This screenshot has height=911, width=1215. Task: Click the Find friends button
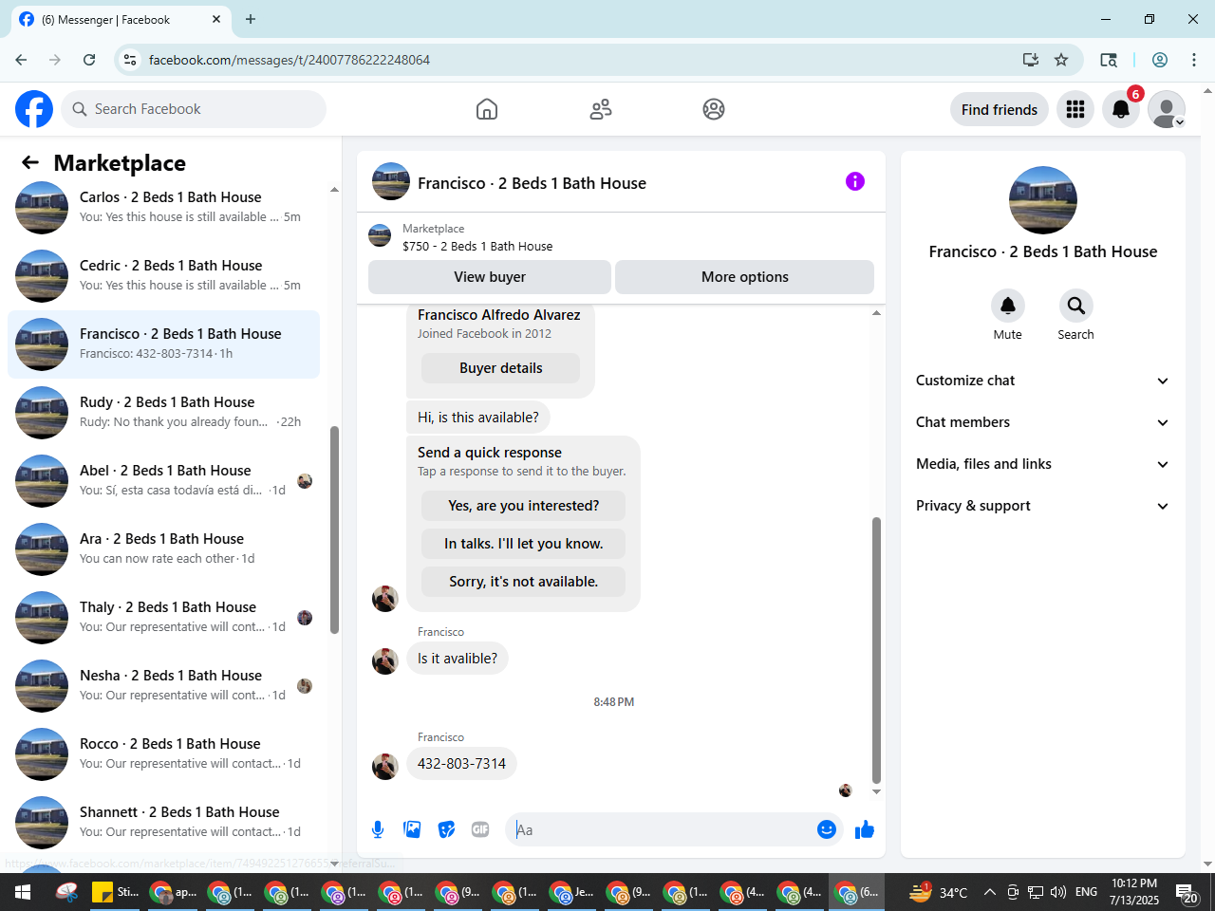[x=1000, y=109]
